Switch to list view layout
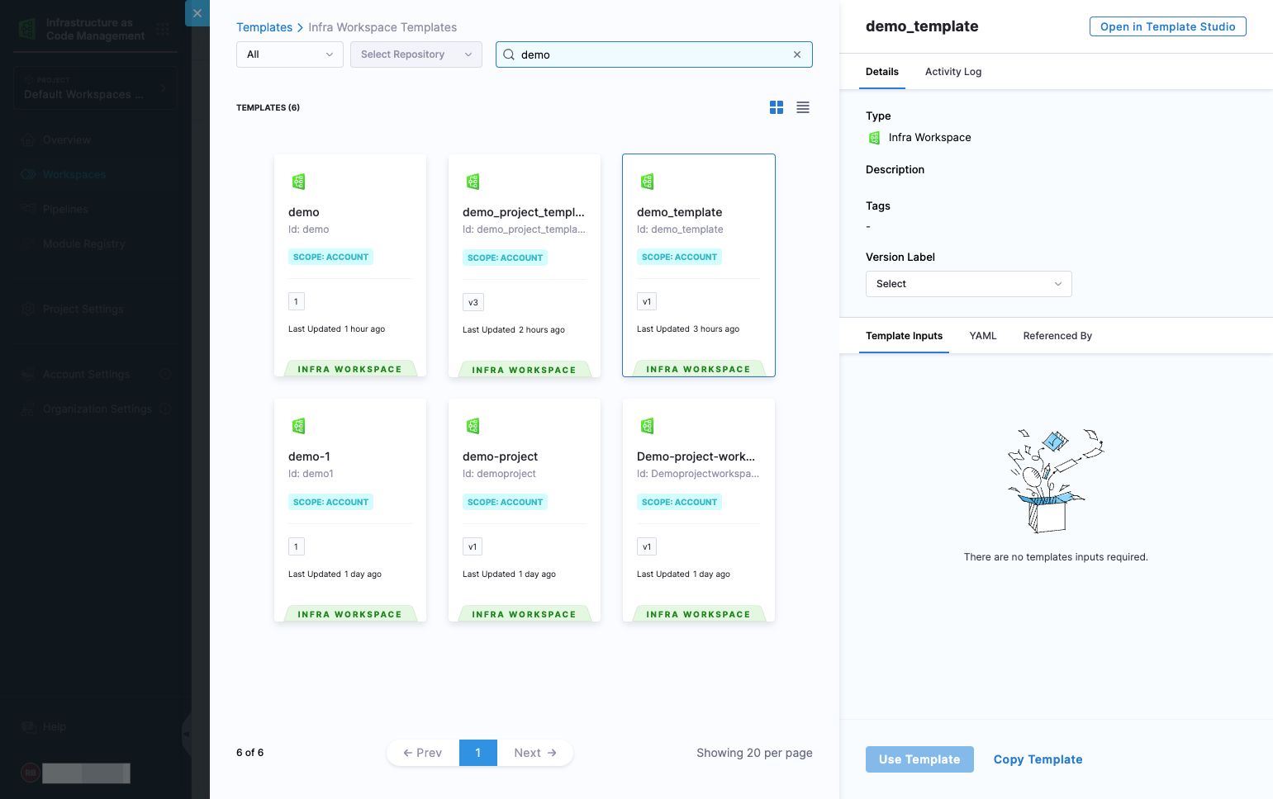The image size is (1273, 799). point(803,107)
